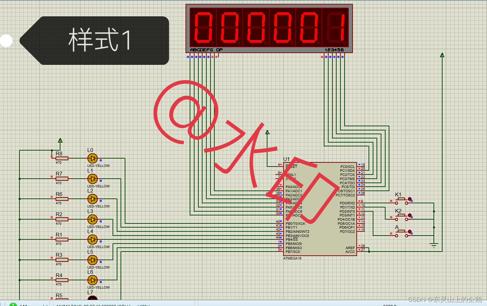Click the K1 label text
The height and width of the screenshot is (306, 487).
398,195
